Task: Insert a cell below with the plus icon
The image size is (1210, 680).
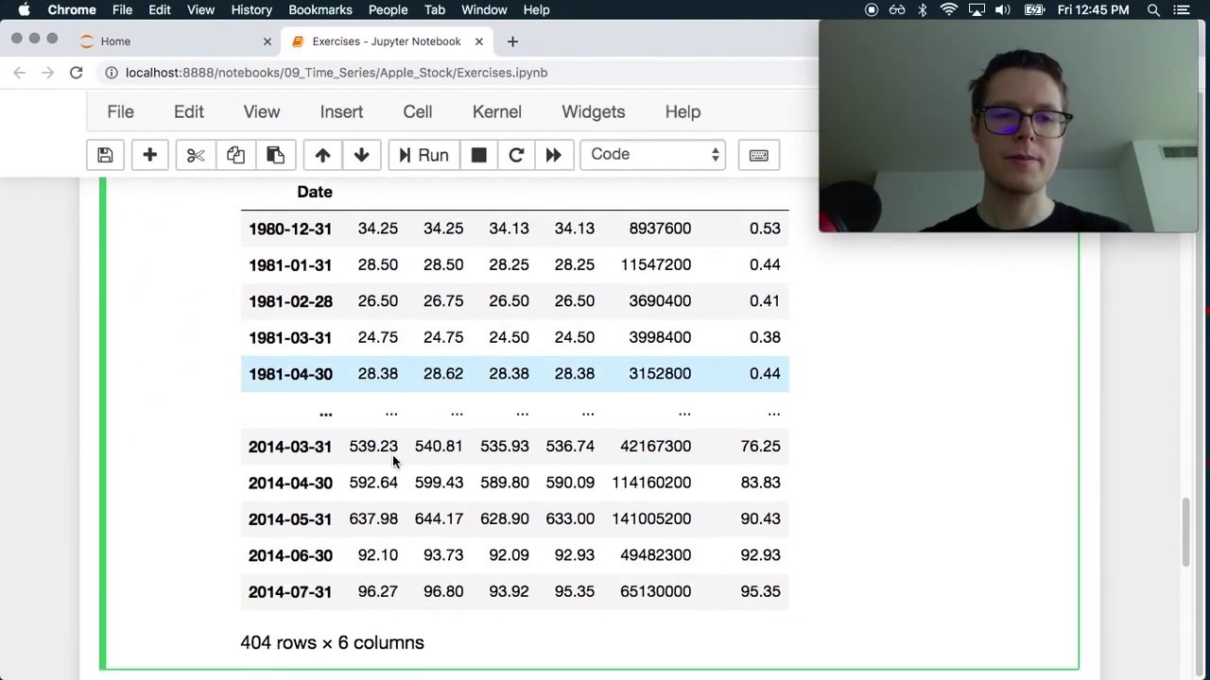Action: 149,155
